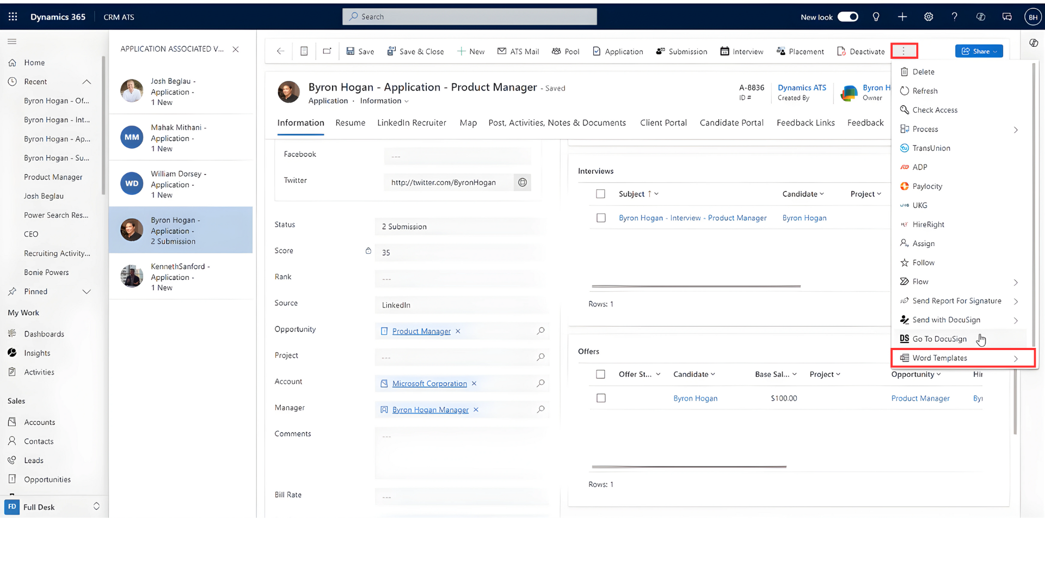
Task: Click the global Search box
Action: (x=470, y=17)
